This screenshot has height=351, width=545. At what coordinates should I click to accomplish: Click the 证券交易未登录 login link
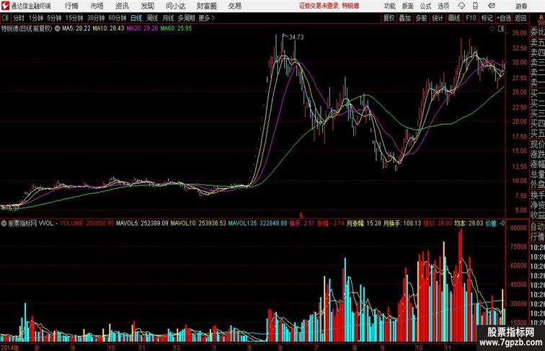pos(319,6)
